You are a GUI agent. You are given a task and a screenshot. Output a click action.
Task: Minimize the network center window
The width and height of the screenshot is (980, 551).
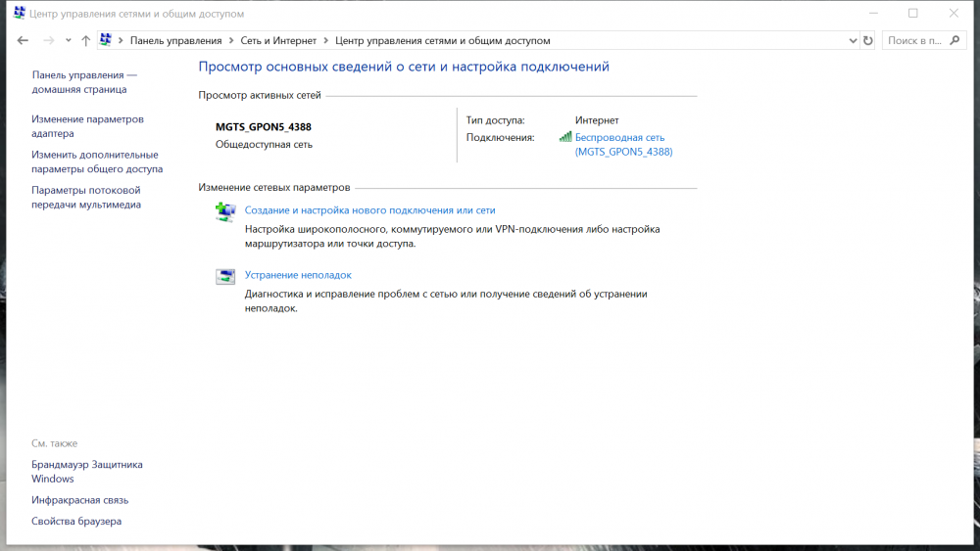pyautogui.click(x=873, y=13)
